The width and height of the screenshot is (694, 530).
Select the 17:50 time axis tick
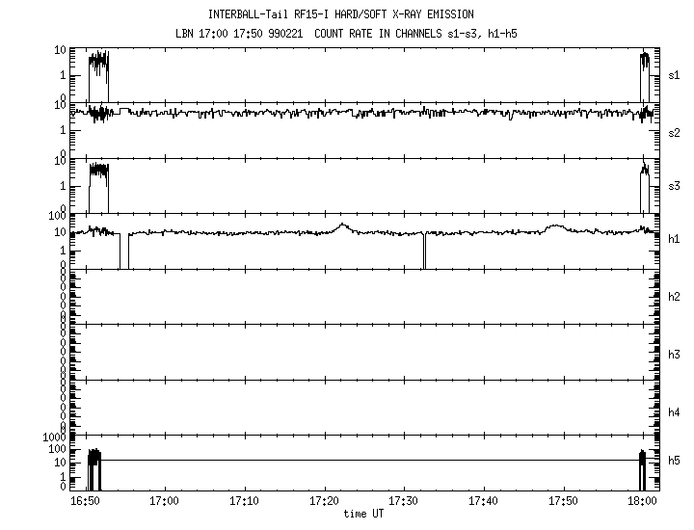(563, 502)
